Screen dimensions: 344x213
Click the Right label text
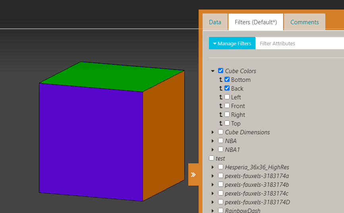click(x=238, y=114)
